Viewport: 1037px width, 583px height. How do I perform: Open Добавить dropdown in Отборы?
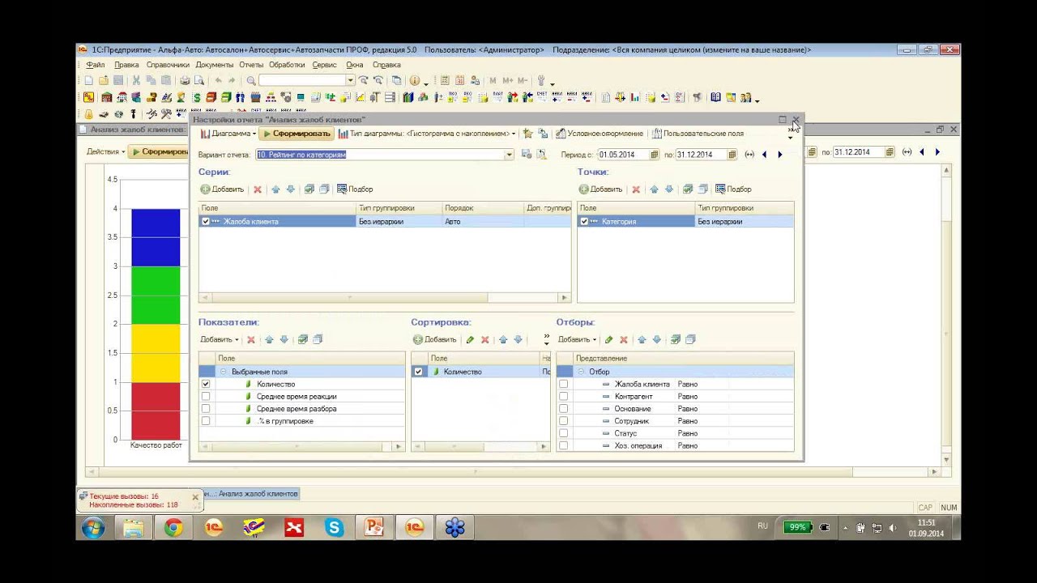click(577, 340)
